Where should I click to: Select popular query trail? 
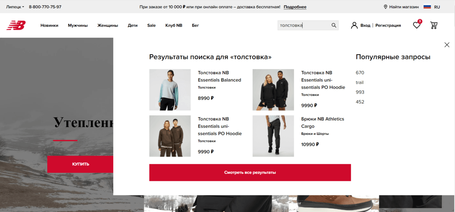point(360,82)
